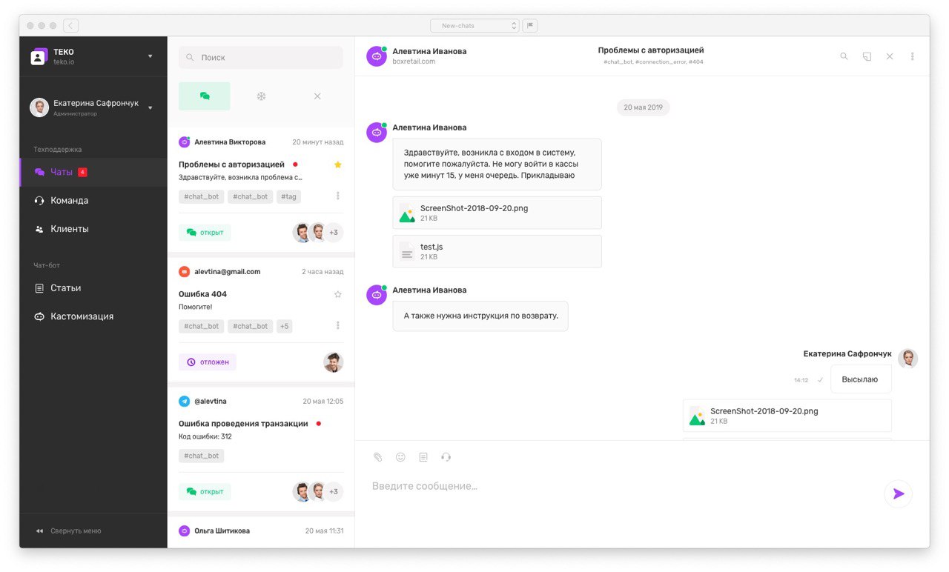Open the Чаты section
Screen dimensions: 949x572
[93, 172]
